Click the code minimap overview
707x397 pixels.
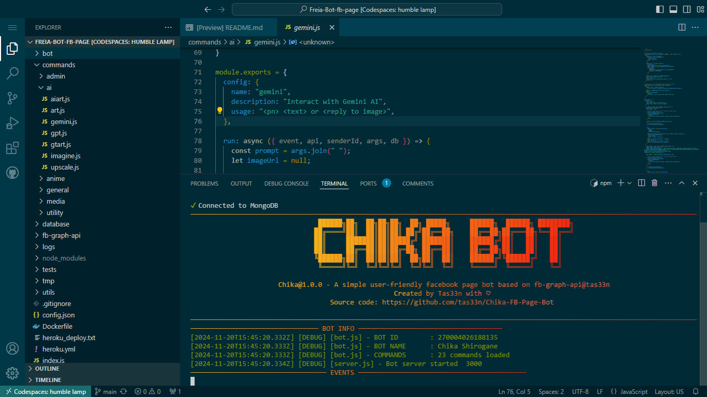tap(667, 109)
